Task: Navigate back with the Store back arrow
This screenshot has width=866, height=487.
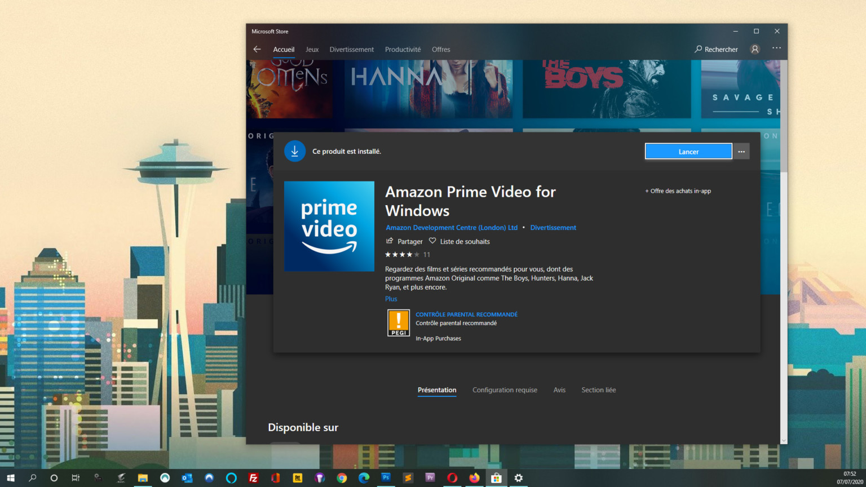Action: (x=257, y=49)
